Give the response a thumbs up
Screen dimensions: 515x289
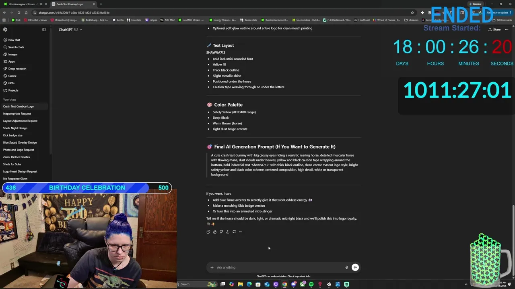pos(214,232)
